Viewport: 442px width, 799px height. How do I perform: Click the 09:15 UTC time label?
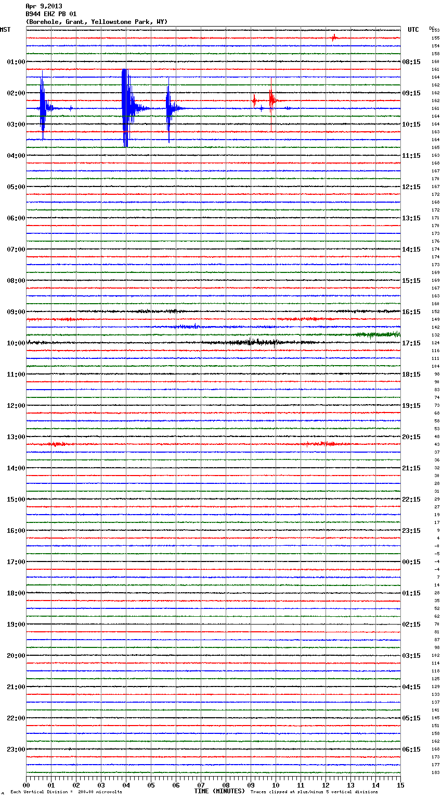tap(411, 93)
